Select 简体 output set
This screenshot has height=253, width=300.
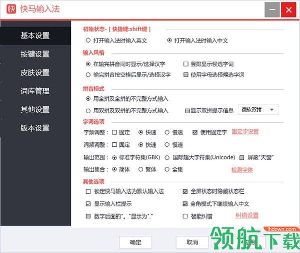pos(114,169)
